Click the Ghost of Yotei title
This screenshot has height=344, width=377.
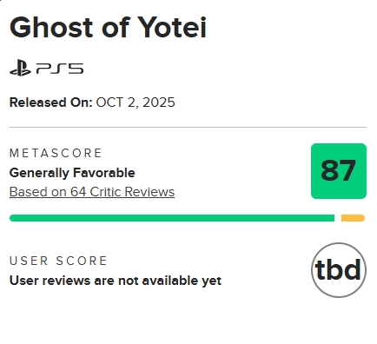pyautogui.click(x=108, y=28)
